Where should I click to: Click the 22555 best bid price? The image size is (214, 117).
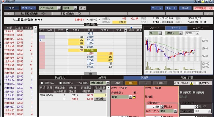click(90, 54)
